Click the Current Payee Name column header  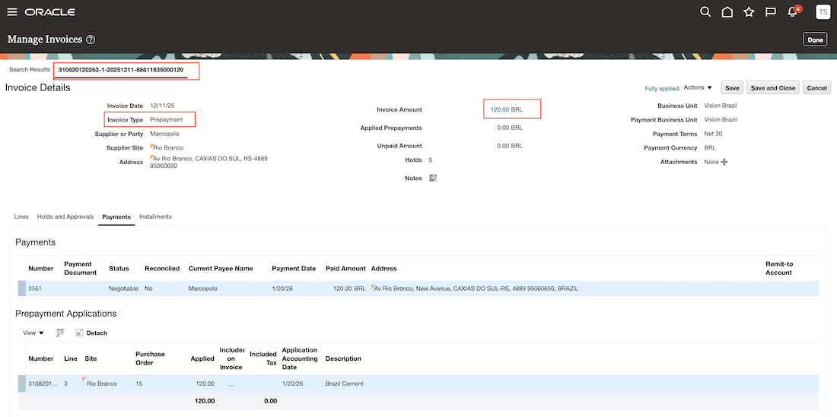(221, 268)
